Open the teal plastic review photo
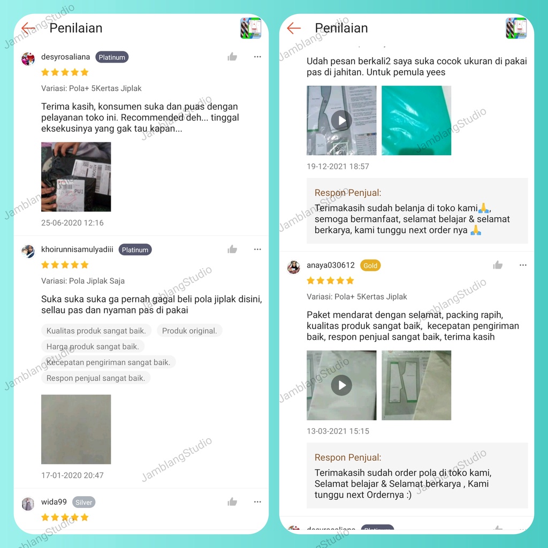 (416, 120)
